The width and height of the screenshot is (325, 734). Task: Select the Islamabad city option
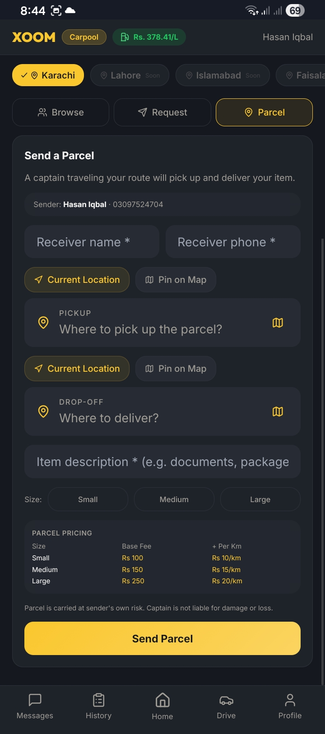tap(222, 75)
